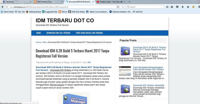
Task: Go to Firefox Home icon
Action: click(x=188, y=7)
